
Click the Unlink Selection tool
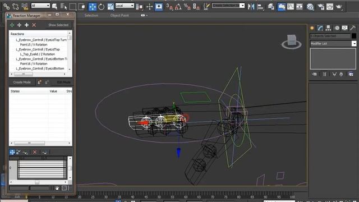[x=15, y=6]
